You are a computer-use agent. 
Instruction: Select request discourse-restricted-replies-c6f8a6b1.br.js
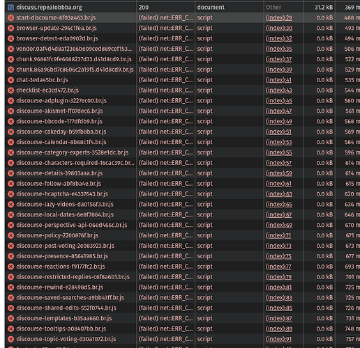coord(73,277)
